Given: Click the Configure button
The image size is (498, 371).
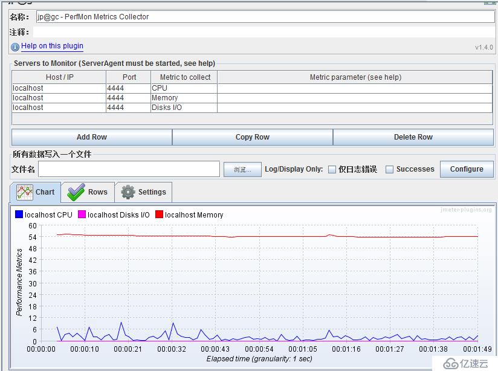Looking at the screenshot, I should click(x=467, y=169).
